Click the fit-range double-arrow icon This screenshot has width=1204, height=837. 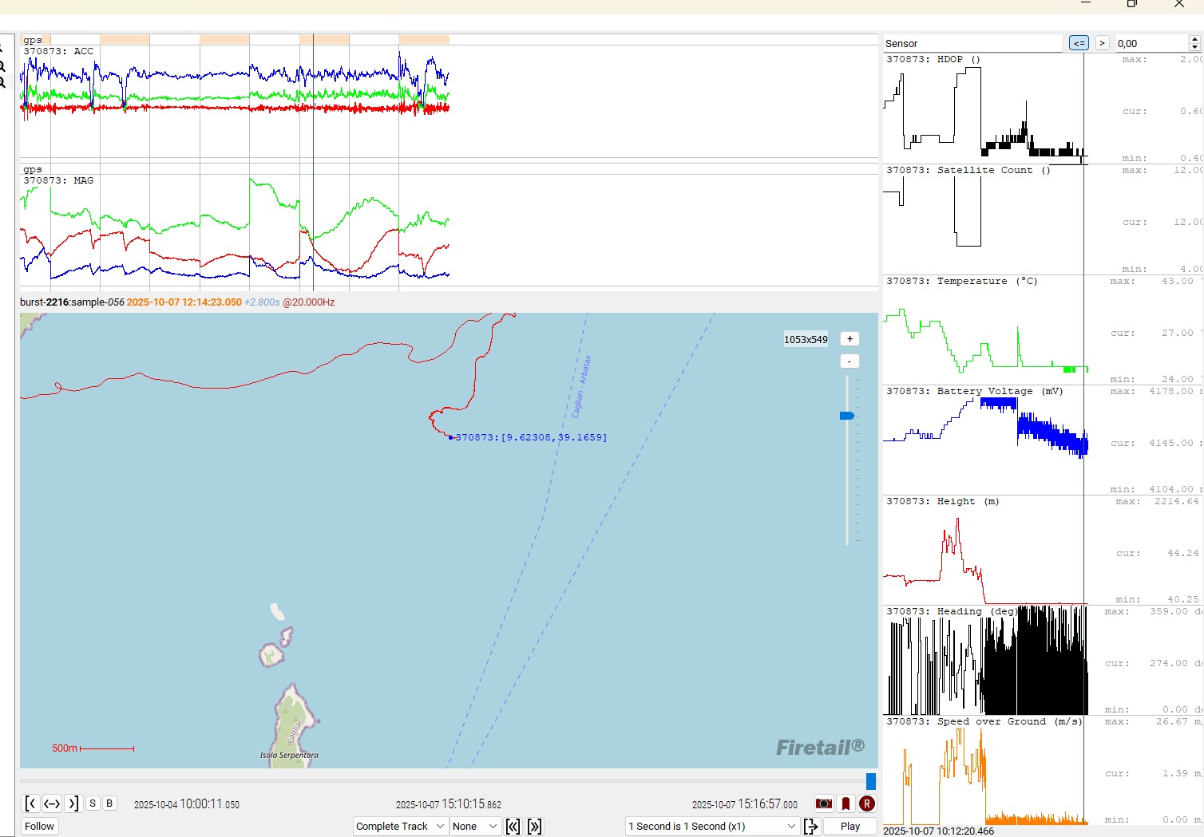click(x=52, y=803)
